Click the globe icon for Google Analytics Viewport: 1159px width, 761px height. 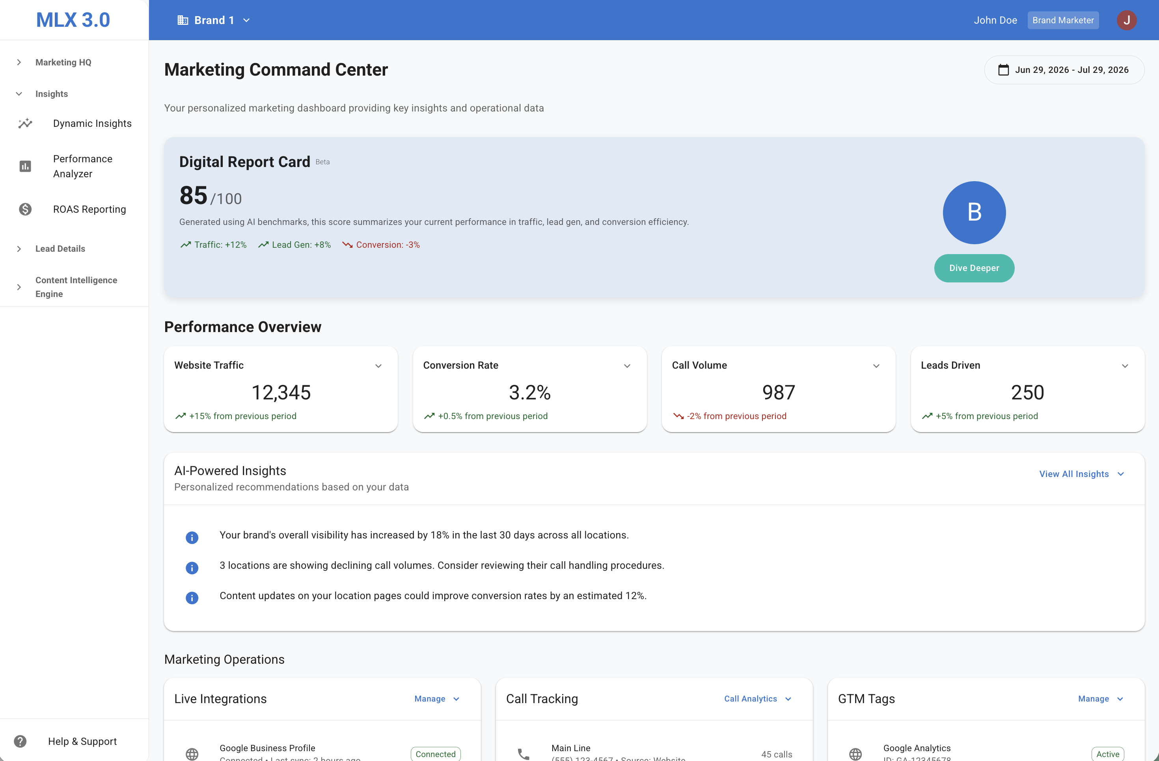[x=855, y=754]
